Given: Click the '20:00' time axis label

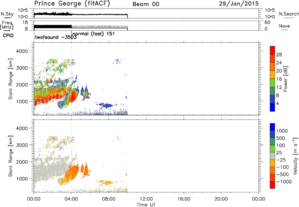Looking at the screenshot, I should (x=221, y=199).
